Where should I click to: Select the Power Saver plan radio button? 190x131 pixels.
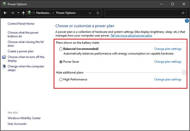[x=61, y=62]
